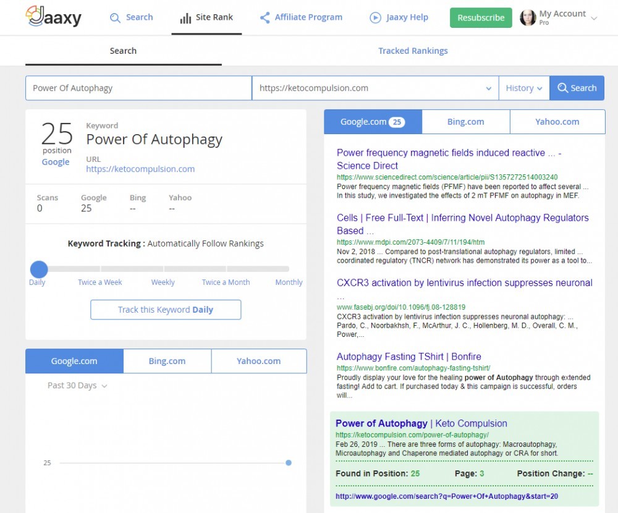Image resolution: width=618 pixels, height=513 pixels.
Task: Open the ketocompulsion.com/power-of-autophagy green URL
Action: click(412, 435)
